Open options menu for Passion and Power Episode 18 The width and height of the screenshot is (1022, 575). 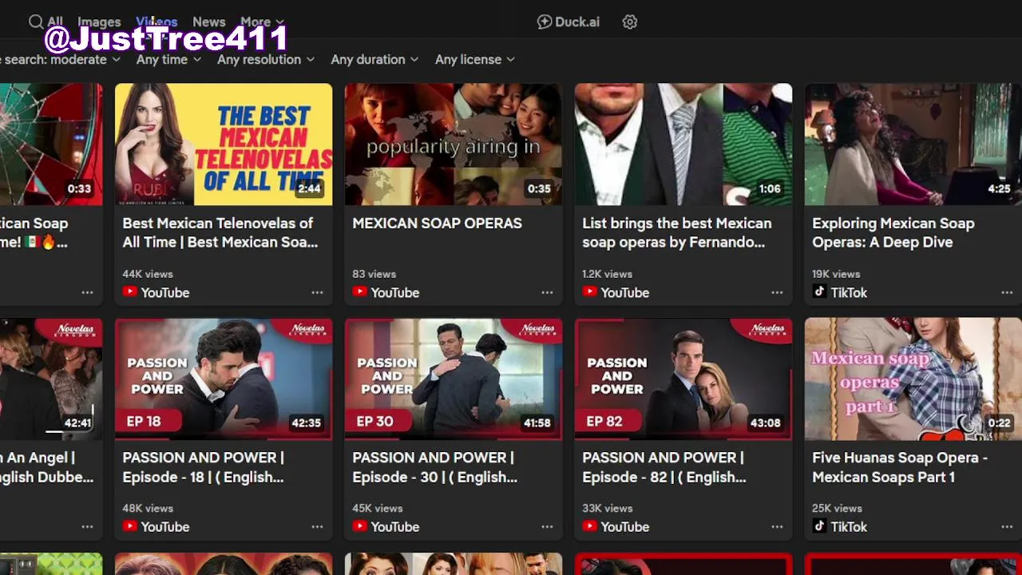(317, 526)
